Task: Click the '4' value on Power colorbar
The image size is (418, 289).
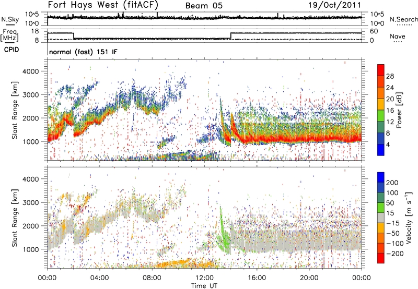Action: click(x=388, y=144)
